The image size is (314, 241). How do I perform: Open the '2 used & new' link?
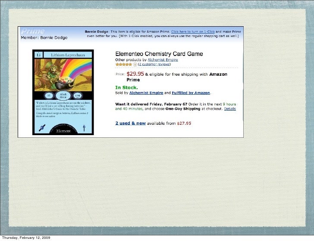tap(130, 123)
